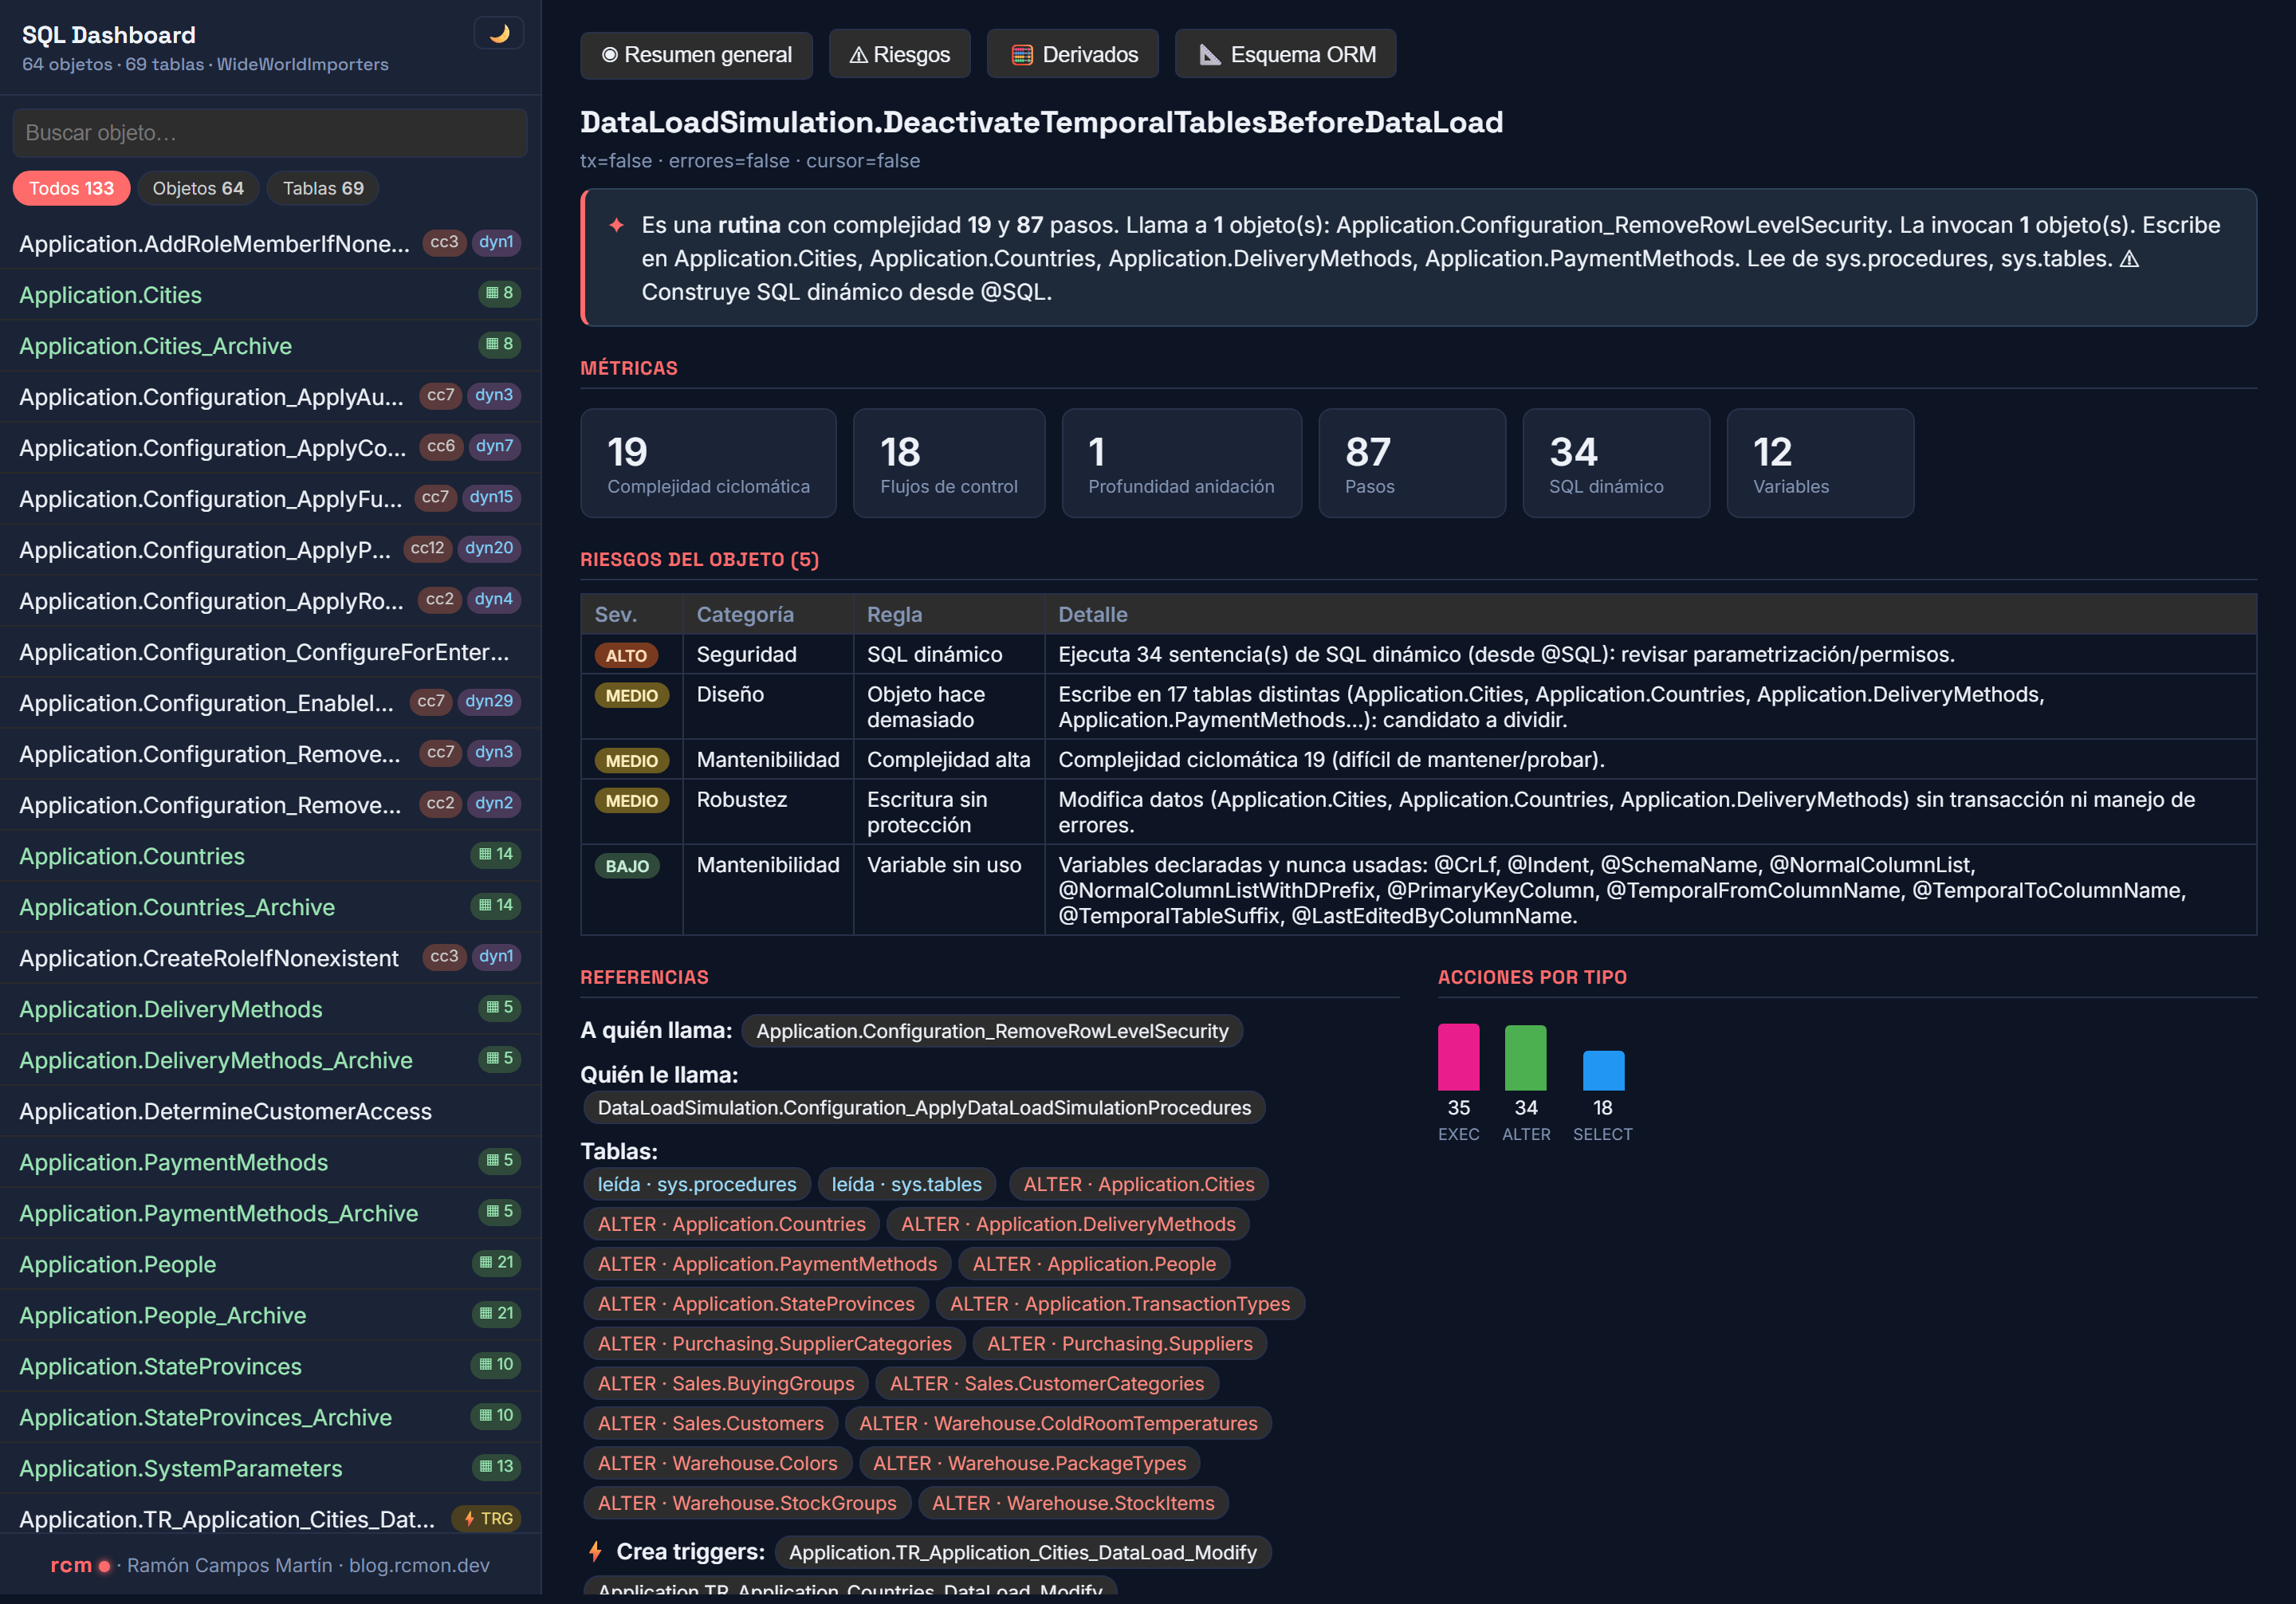
Task: Click cc3 badge on CreateRoleIfNonexistent row
Action: coord(444,956)
